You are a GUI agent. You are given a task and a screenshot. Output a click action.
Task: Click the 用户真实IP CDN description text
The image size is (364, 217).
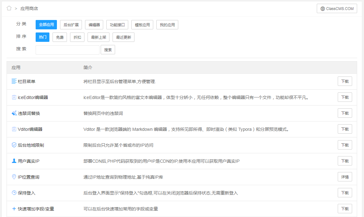(x=161, y=161)
